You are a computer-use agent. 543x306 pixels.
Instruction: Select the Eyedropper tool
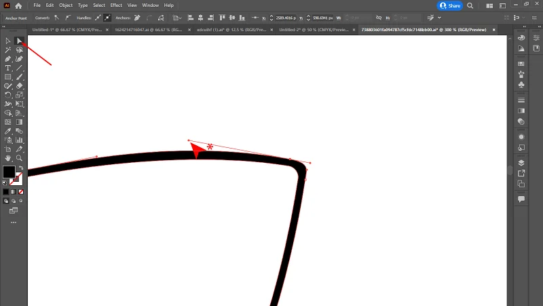[x=8, y=131]
